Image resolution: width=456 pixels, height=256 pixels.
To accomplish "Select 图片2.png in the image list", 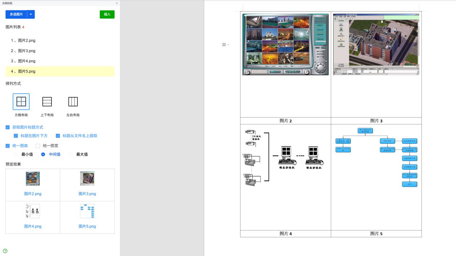I will (x=60, y=41).
